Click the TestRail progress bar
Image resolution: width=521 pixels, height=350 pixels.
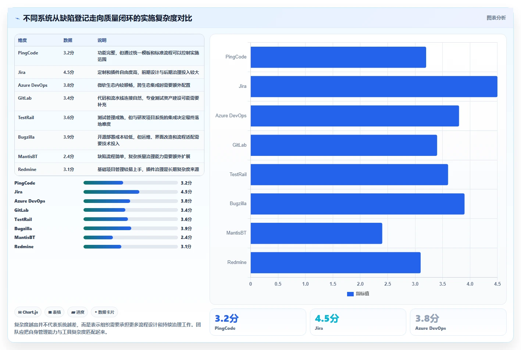[x=131, y=219]
